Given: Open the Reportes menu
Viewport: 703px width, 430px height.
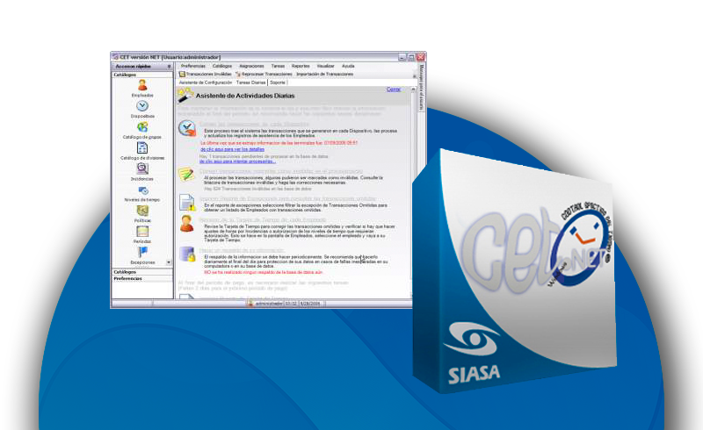Looking at the screenshot, I should tap(301, 66).
